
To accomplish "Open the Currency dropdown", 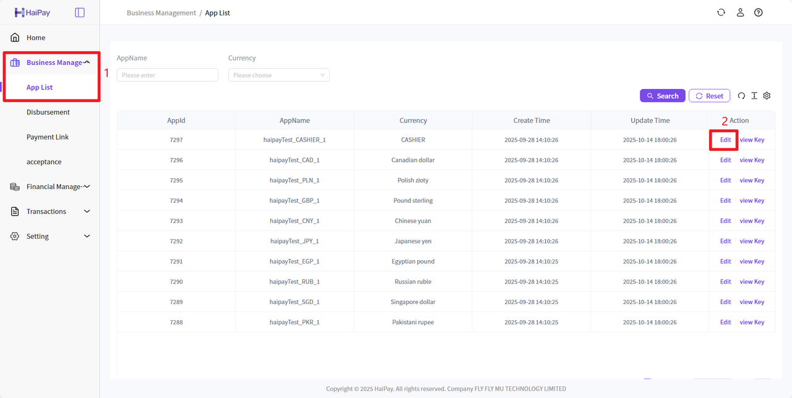I will [x=278, y=75].
